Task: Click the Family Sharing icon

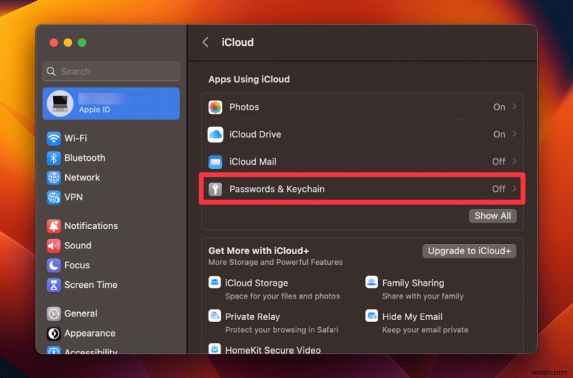Action: [372, 282]
